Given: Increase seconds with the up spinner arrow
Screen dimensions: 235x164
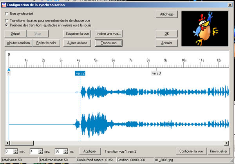Looking at the screenshot, I should point(40,150).
